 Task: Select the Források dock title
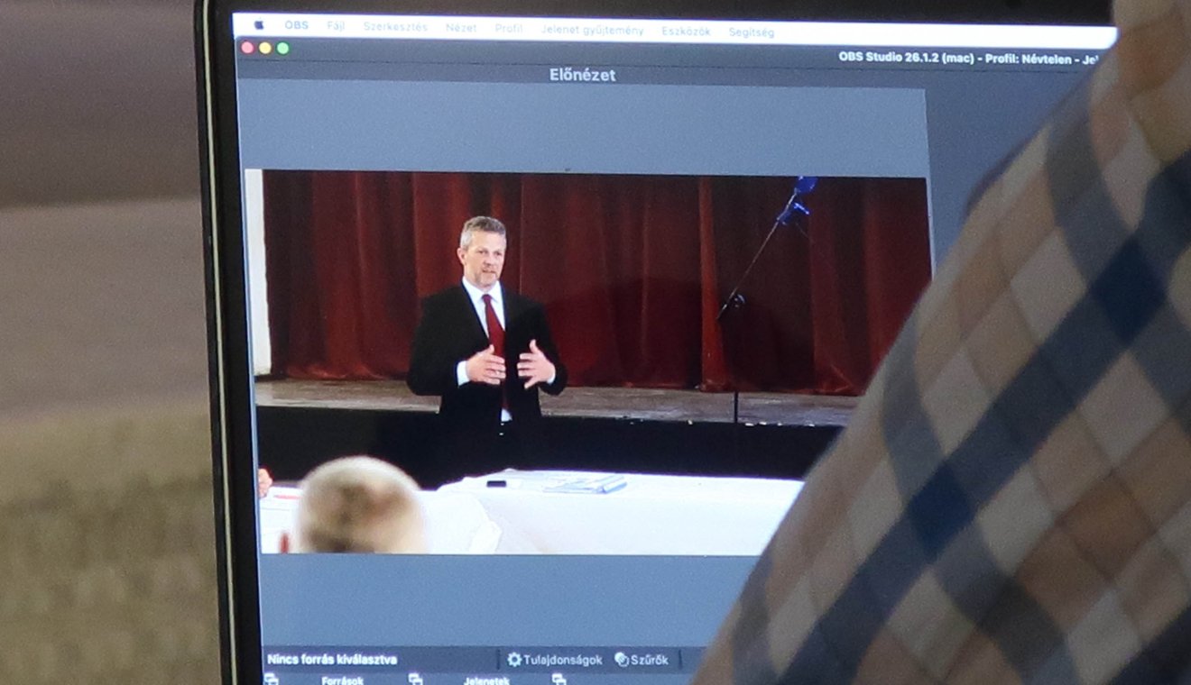pyautogui.click(x=342, y=680)
